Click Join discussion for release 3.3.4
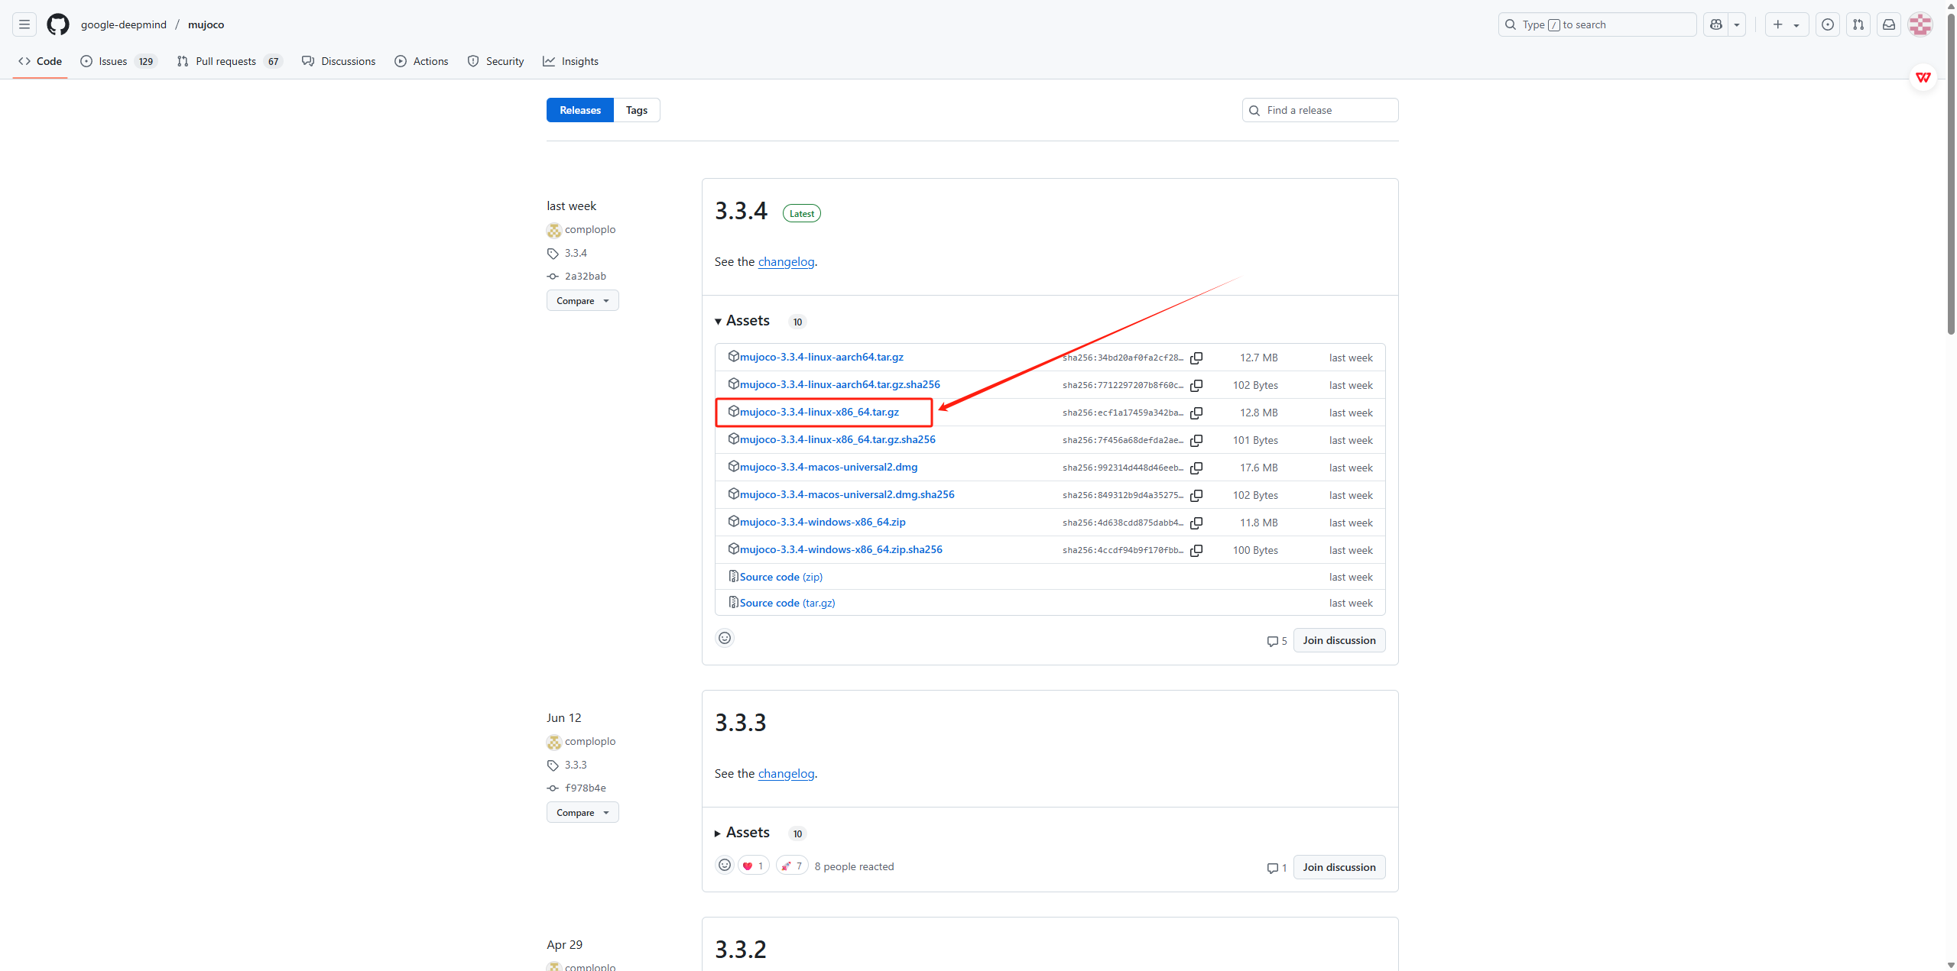 tap(1339, 640)
